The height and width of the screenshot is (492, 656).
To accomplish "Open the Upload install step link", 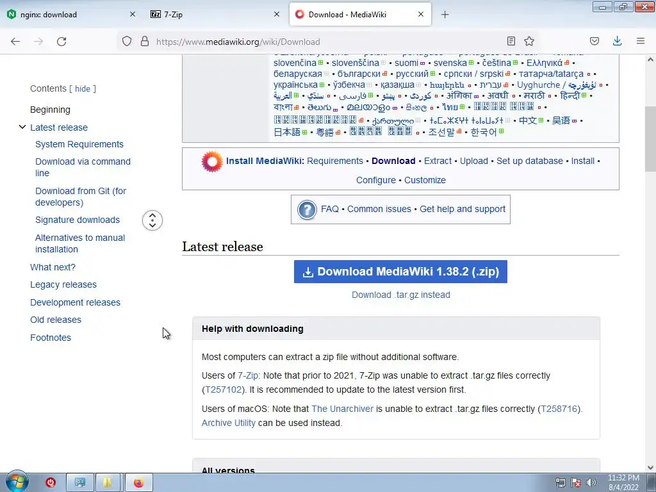I will tap(473, 161).
